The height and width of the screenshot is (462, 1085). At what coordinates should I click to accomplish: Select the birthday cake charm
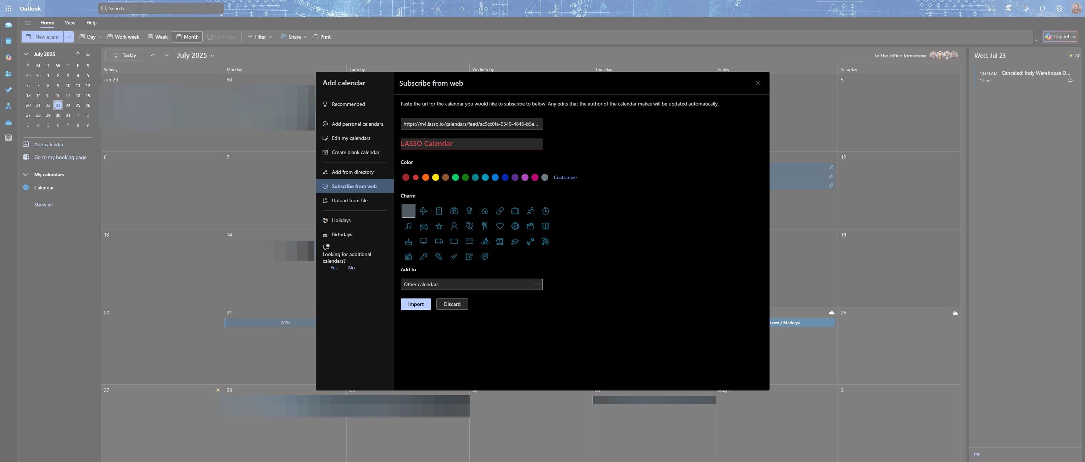tap(408, 241)
